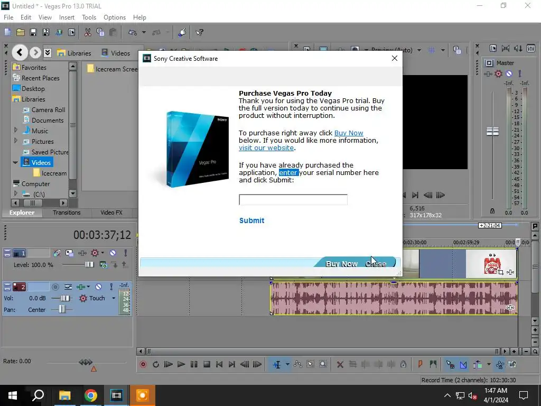
Task: Adjust the audio track Pan slider
Action: click(62, 309)
